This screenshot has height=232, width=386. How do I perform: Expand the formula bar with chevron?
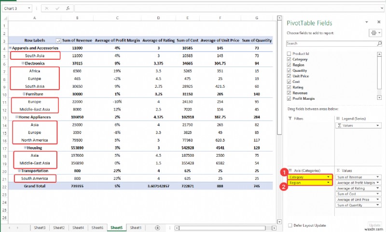(x=382, y=8)
